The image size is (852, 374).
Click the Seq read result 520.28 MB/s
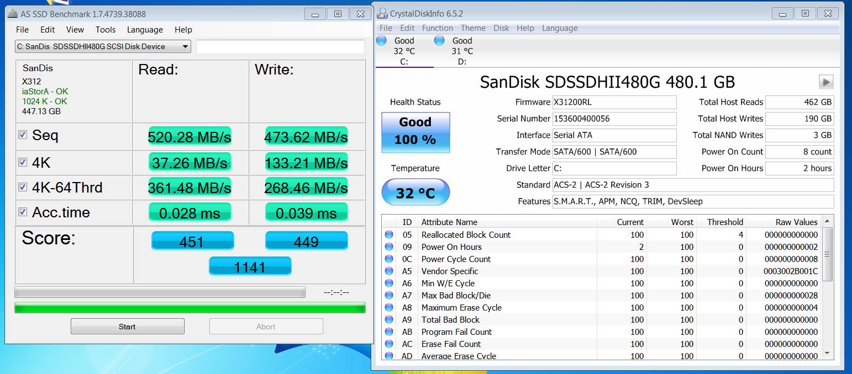click(190, 136)
